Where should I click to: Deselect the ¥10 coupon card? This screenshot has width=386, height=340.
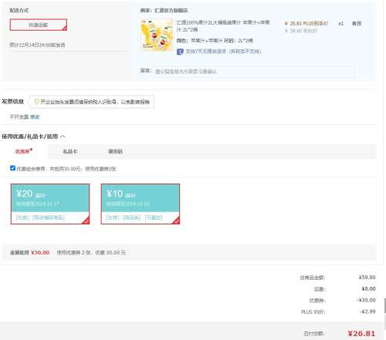point(141,204)
